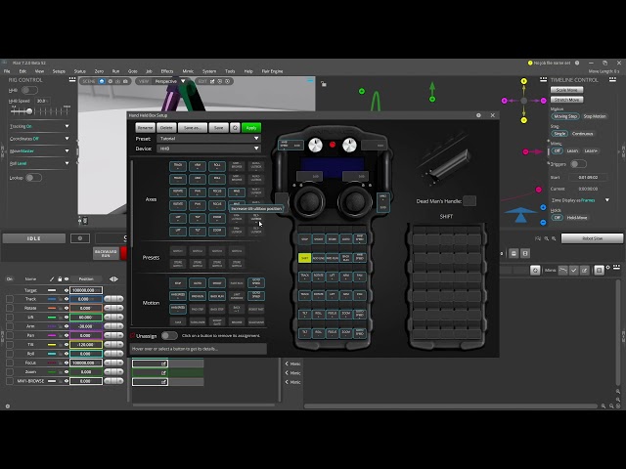The width and height of the screenshot is (626, 469).
Task: Click the lock icon in axis table header
Action: (x=60, y=279)
